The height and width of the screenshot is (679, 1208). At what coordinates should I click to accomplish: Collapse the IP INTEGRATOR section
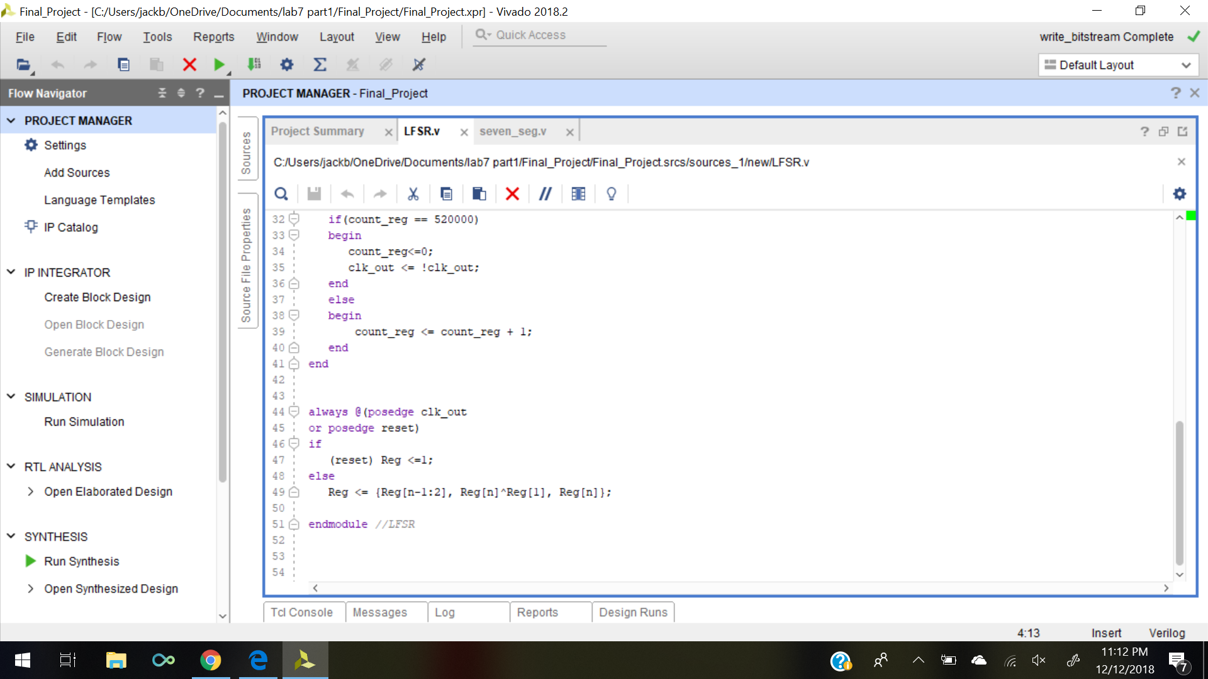(x=11, y=272)
